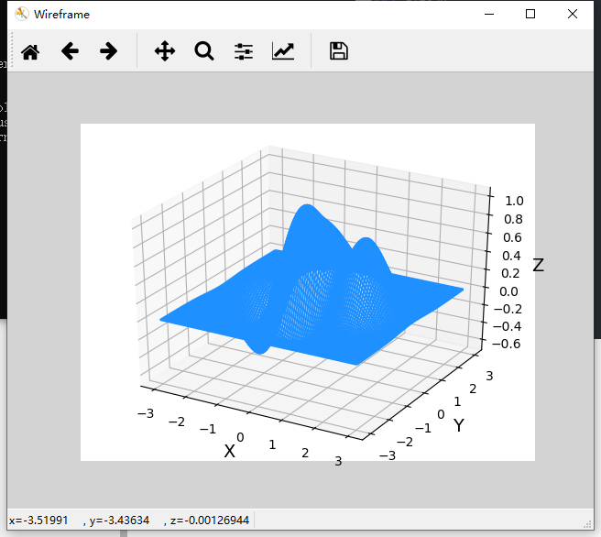This screenshot has height=537, width=601.
Task: Click the Z tick label 1.0
Action: tap(514, 201)
